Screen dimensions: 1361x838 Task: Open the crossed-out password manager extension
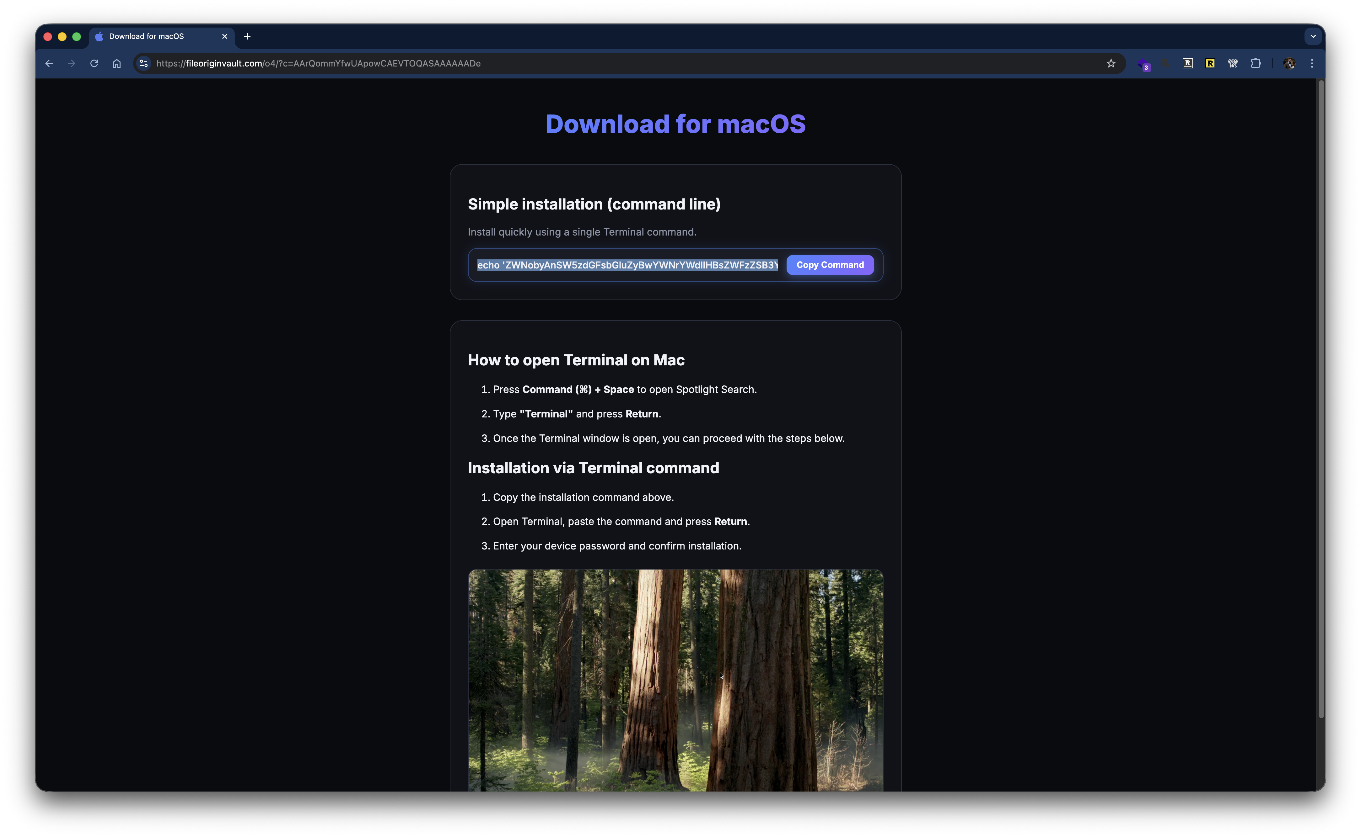click(1233, 63)
